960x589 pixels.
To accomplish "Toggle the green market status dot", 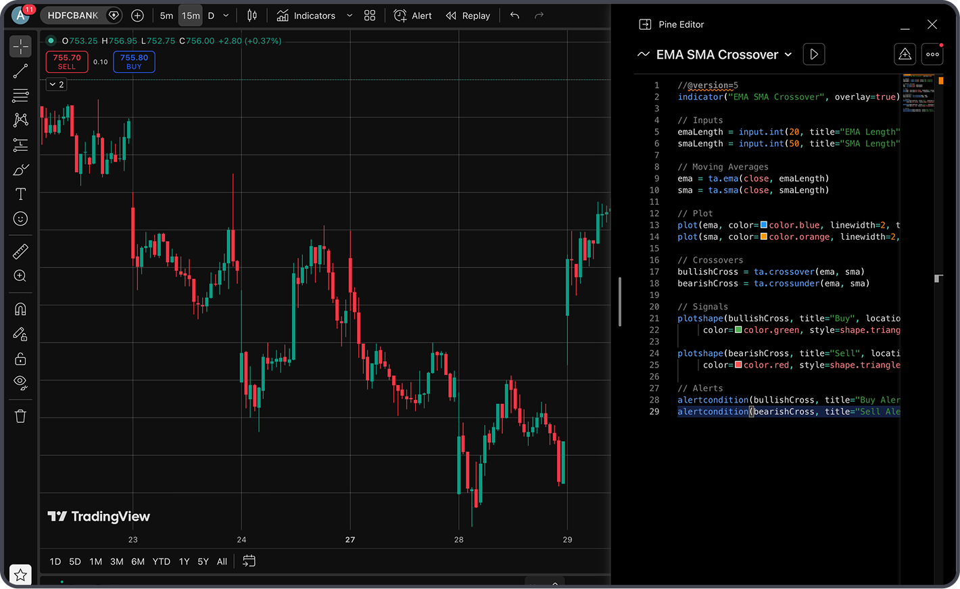I will coord(51,41).
